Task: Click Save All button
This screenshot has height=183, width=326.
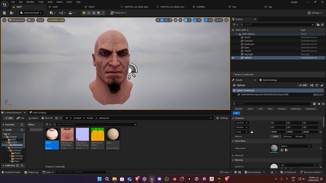Action: [47, 118]
